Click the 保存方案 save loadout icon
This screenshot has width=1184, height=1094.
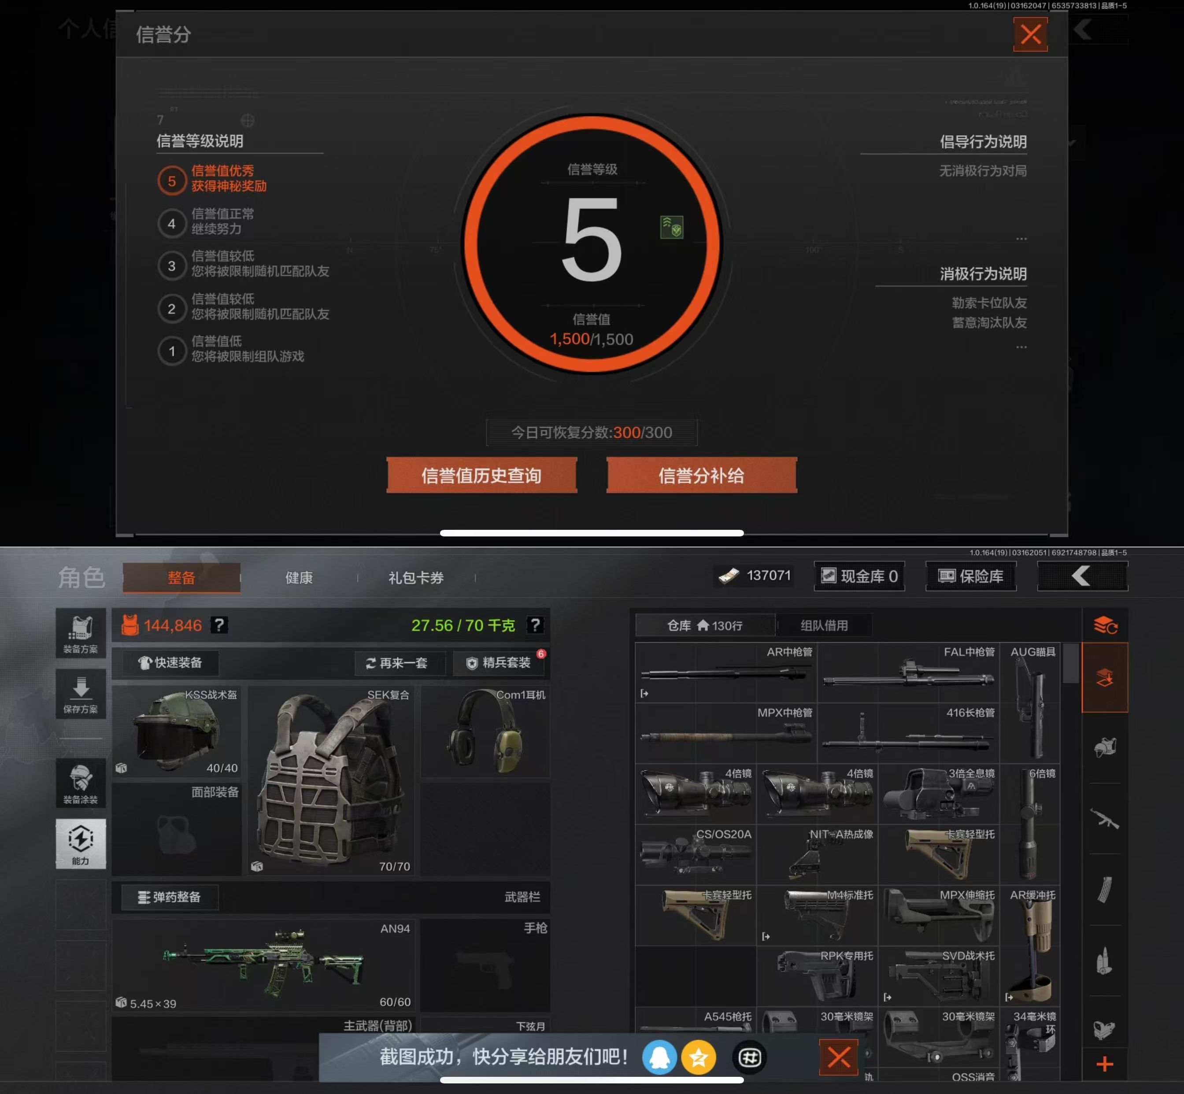[81, 693]
